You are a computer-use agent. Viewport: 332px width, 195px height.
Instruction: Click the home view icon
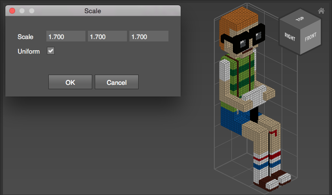tap(321, 11)
